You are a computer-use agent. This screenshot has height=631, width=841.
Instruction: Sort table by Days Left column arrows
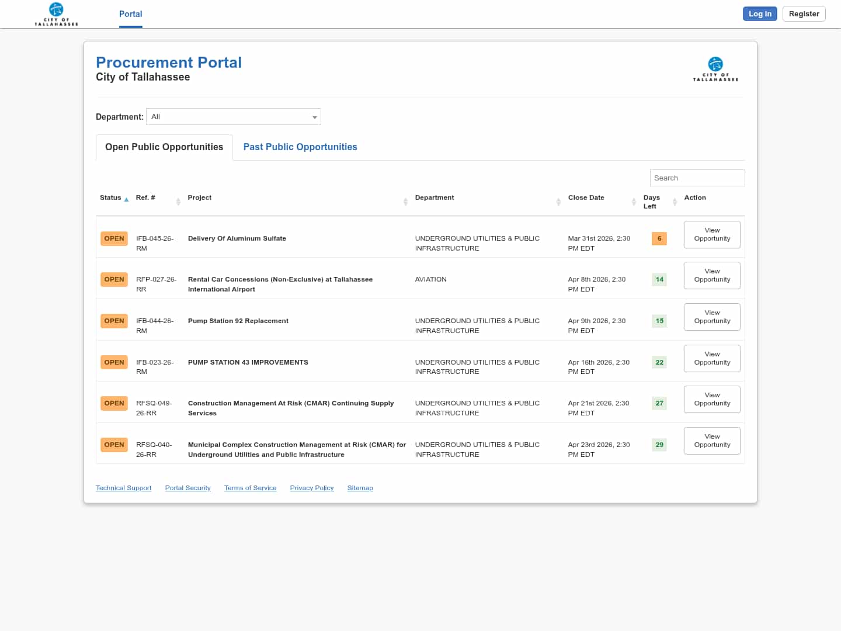pos(675,202)
